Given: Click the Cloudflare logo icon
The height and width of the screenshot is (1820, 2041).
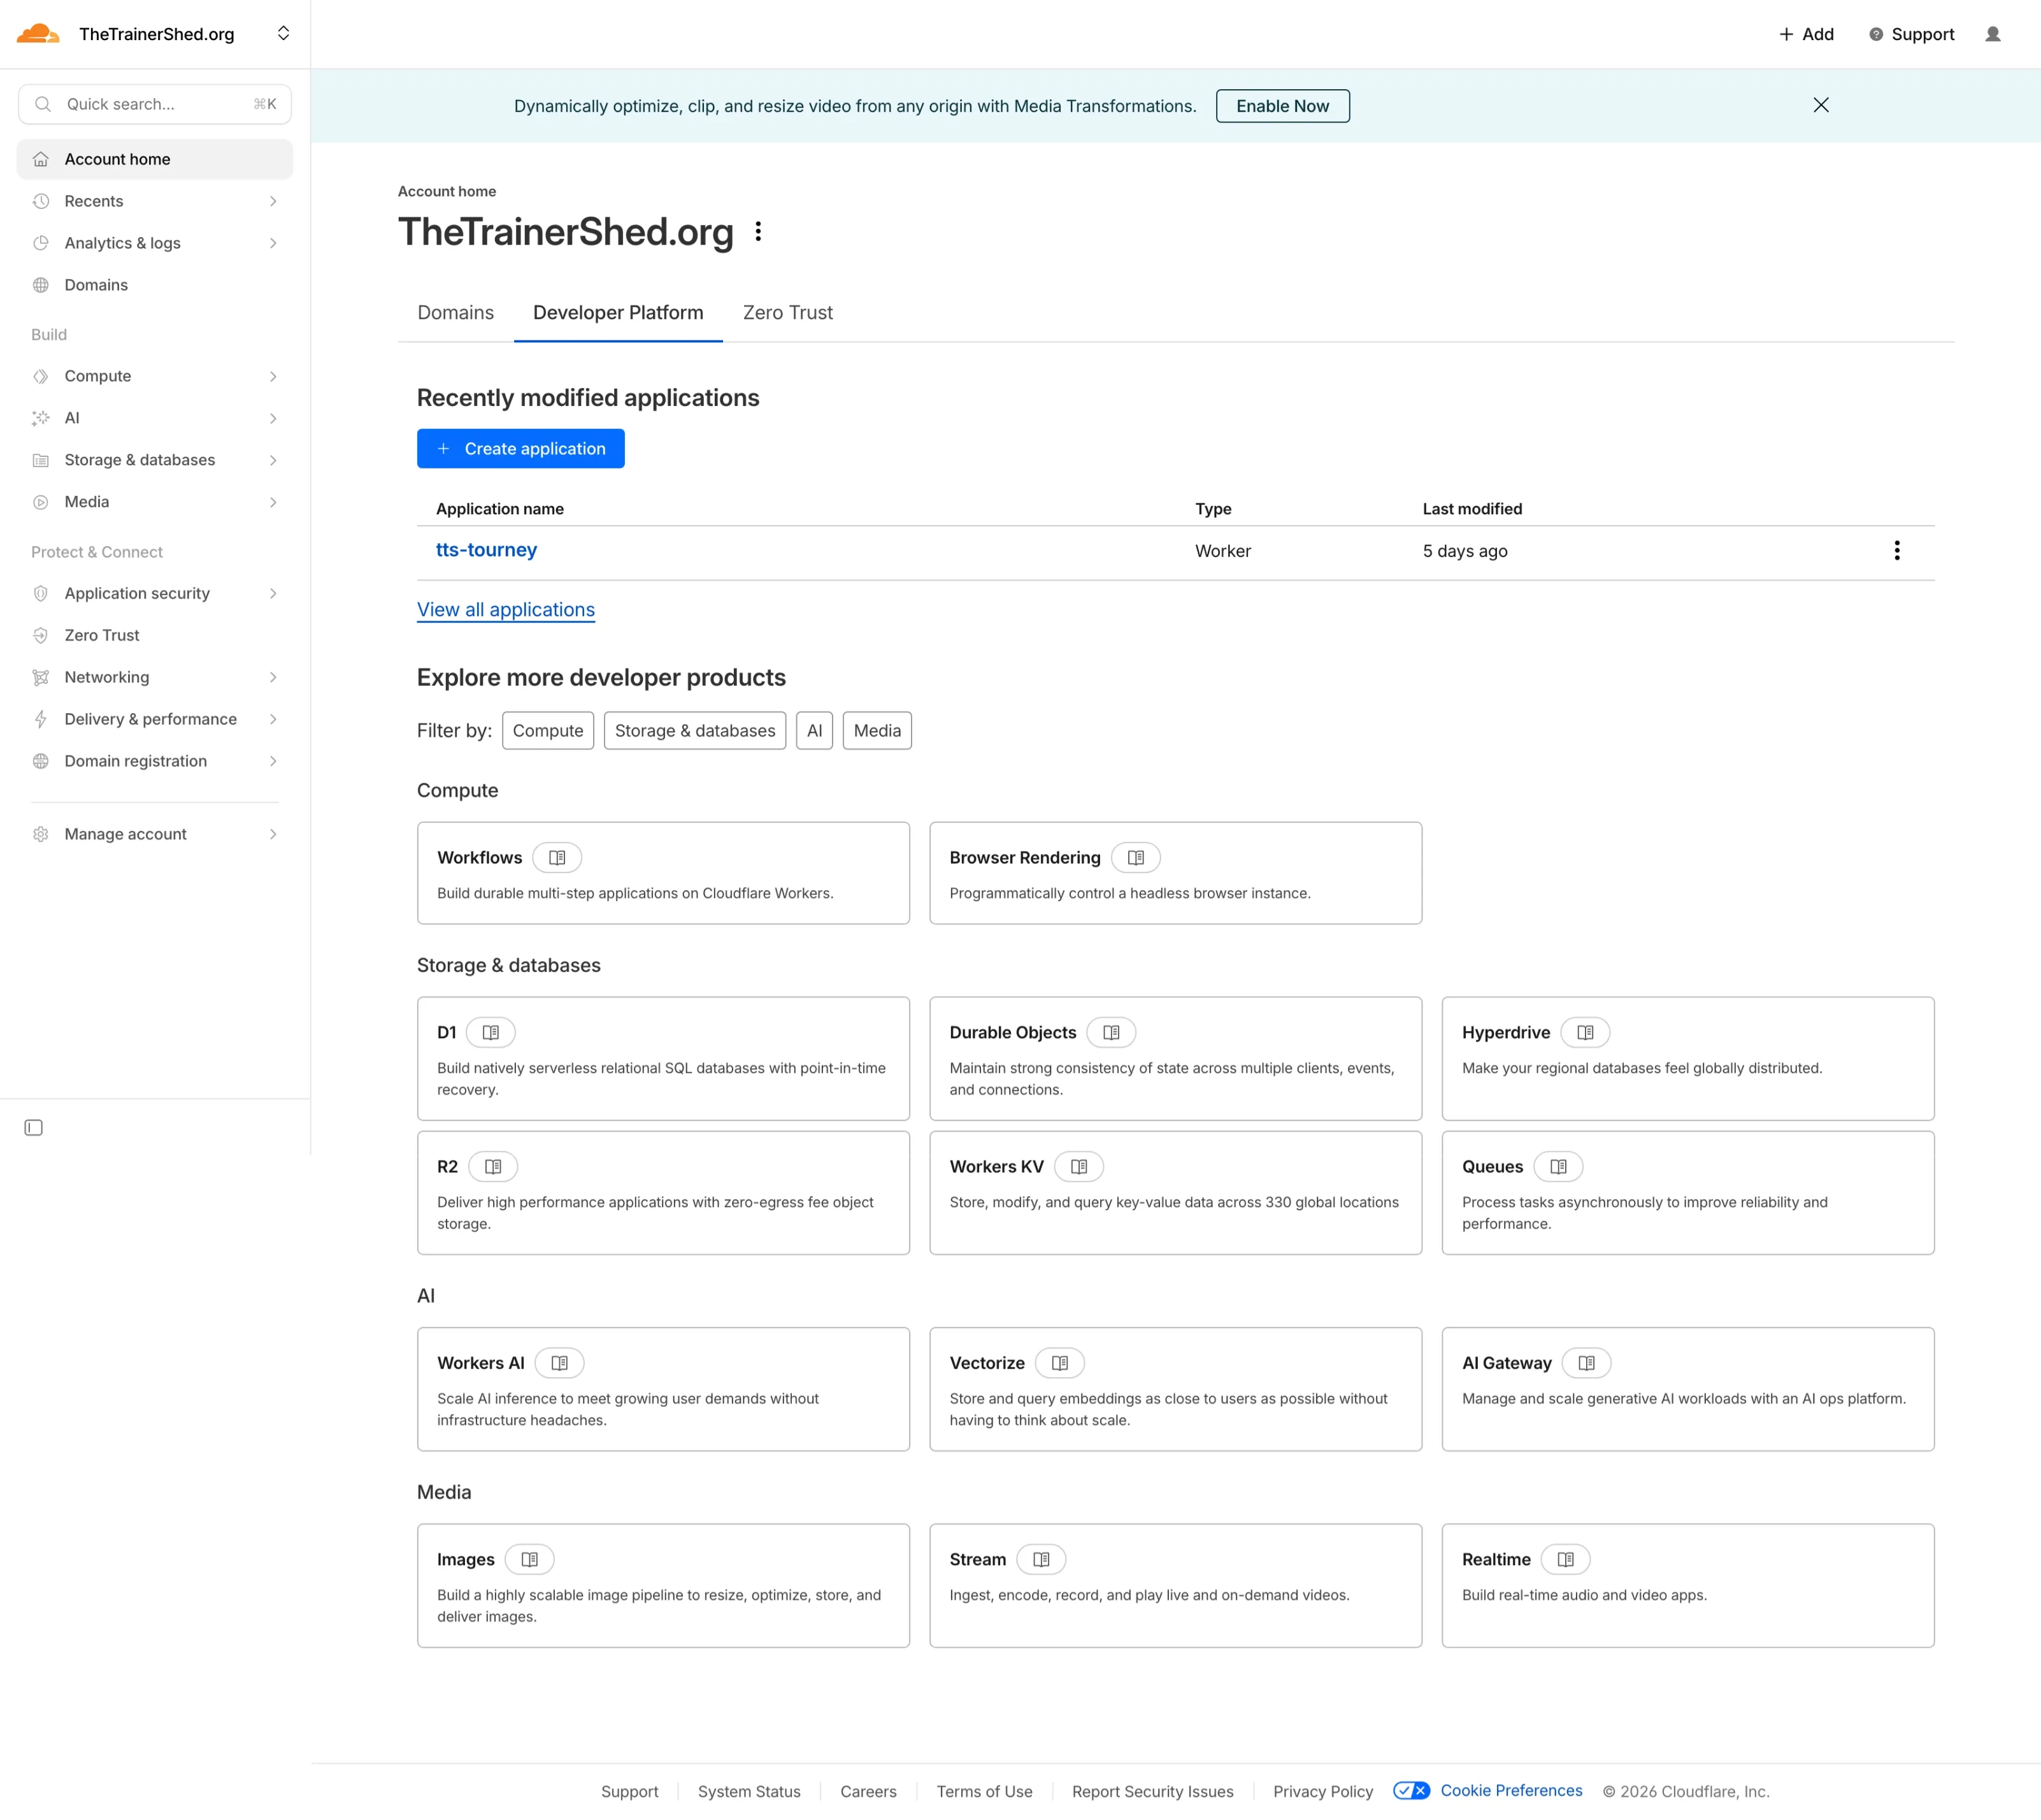Looking at the screenshot, I should point(38,34).
